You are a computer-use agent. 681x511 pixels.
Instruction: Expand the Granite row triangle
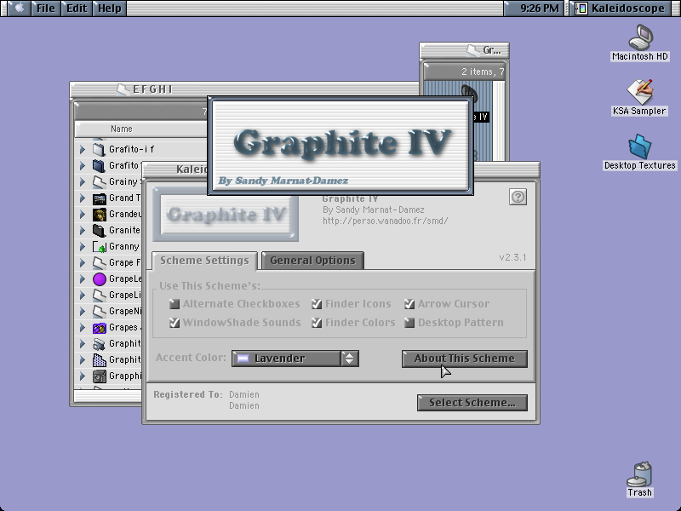point(82,230)
